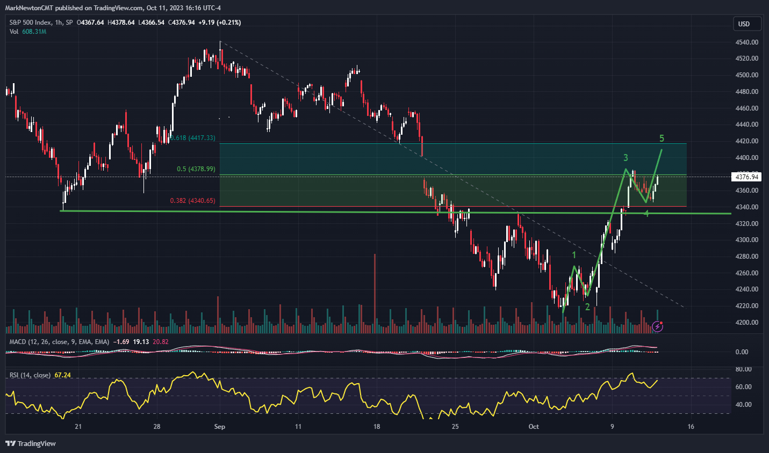Click the MACD value -1.69
Image resolution: width=769 pixels, height=453 pixels.
(122, 341)
